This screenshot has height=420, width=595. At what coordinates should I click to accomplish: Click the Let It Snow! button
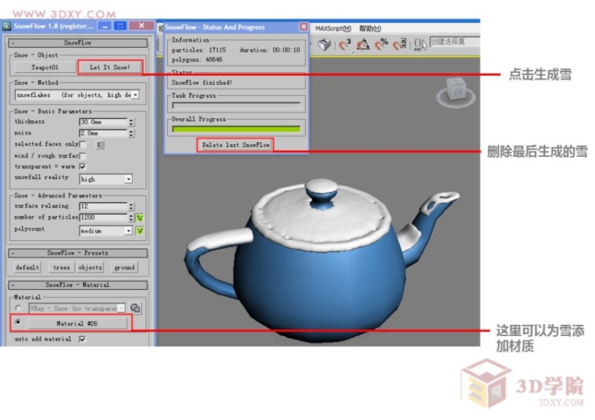click(110, 67)
